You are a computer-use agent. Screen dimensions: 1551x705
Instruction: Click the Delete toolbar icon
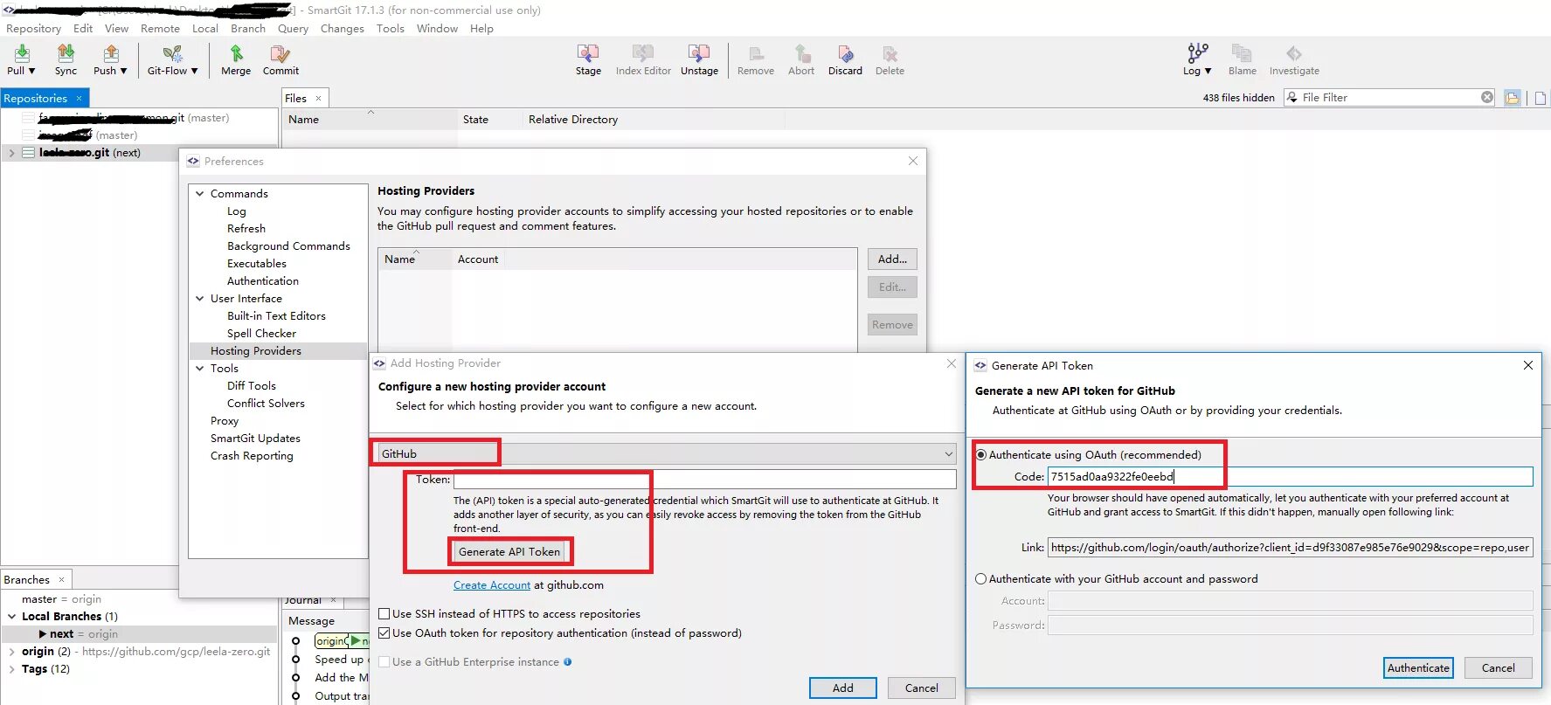[890, 54]
